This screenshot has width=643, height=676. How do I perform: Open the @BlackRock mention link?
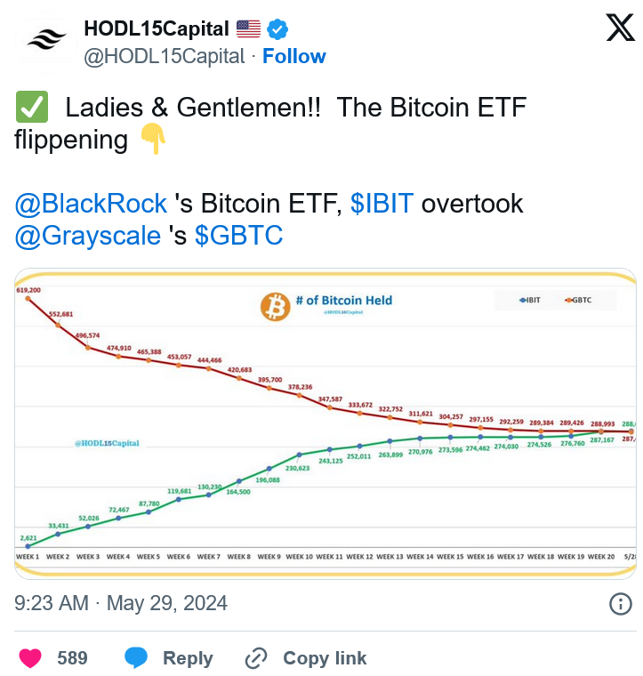[x=91, y=203]
